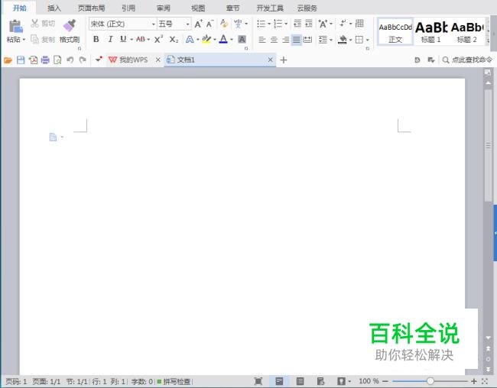The width and height of the screenshot is (497, 388).
Task: Align text left
Action: coord(261,40)
